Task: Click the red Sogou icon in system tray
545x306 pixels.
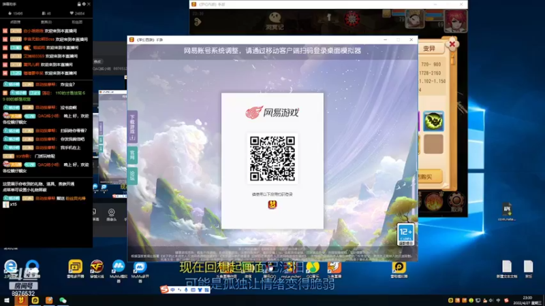Action: 506,301
